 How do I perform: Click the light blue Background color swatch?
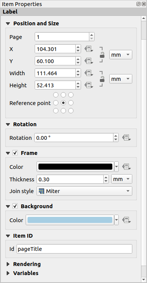[x=70, y=220]
